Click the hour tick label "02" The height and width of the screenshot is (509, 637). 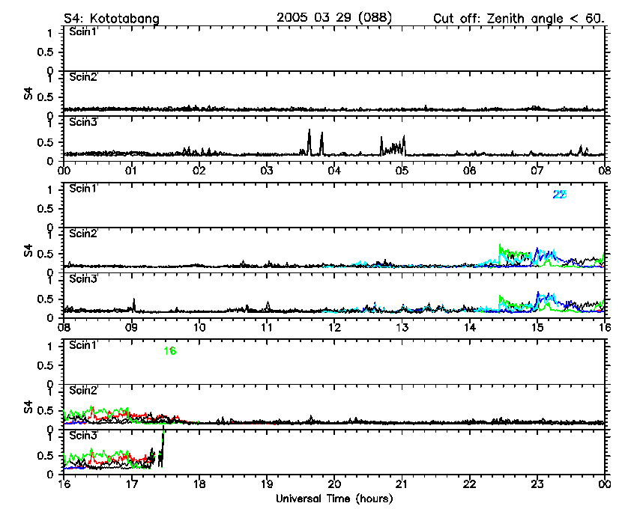(x=199, y=171)
